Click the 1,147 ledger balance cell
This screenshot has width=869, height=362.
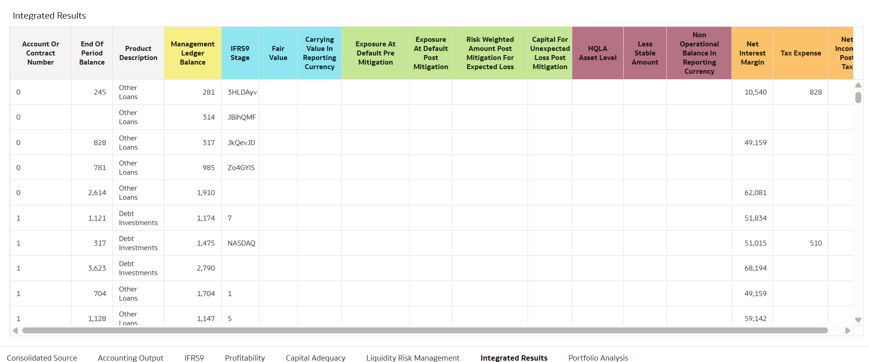[x=193, y=317]
